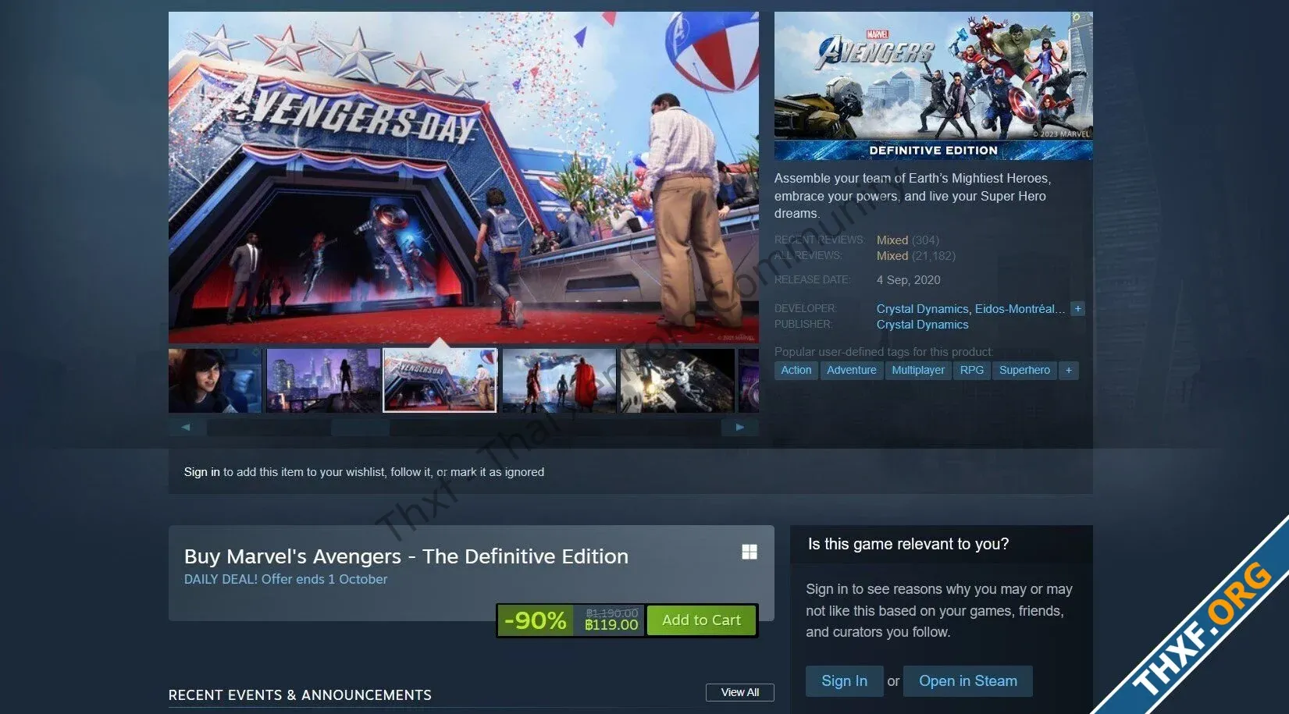Screen dimensions: 1289x714
Task: Select Thor and heroes screenshot thumbnail
Action: [x=559, y=381]
